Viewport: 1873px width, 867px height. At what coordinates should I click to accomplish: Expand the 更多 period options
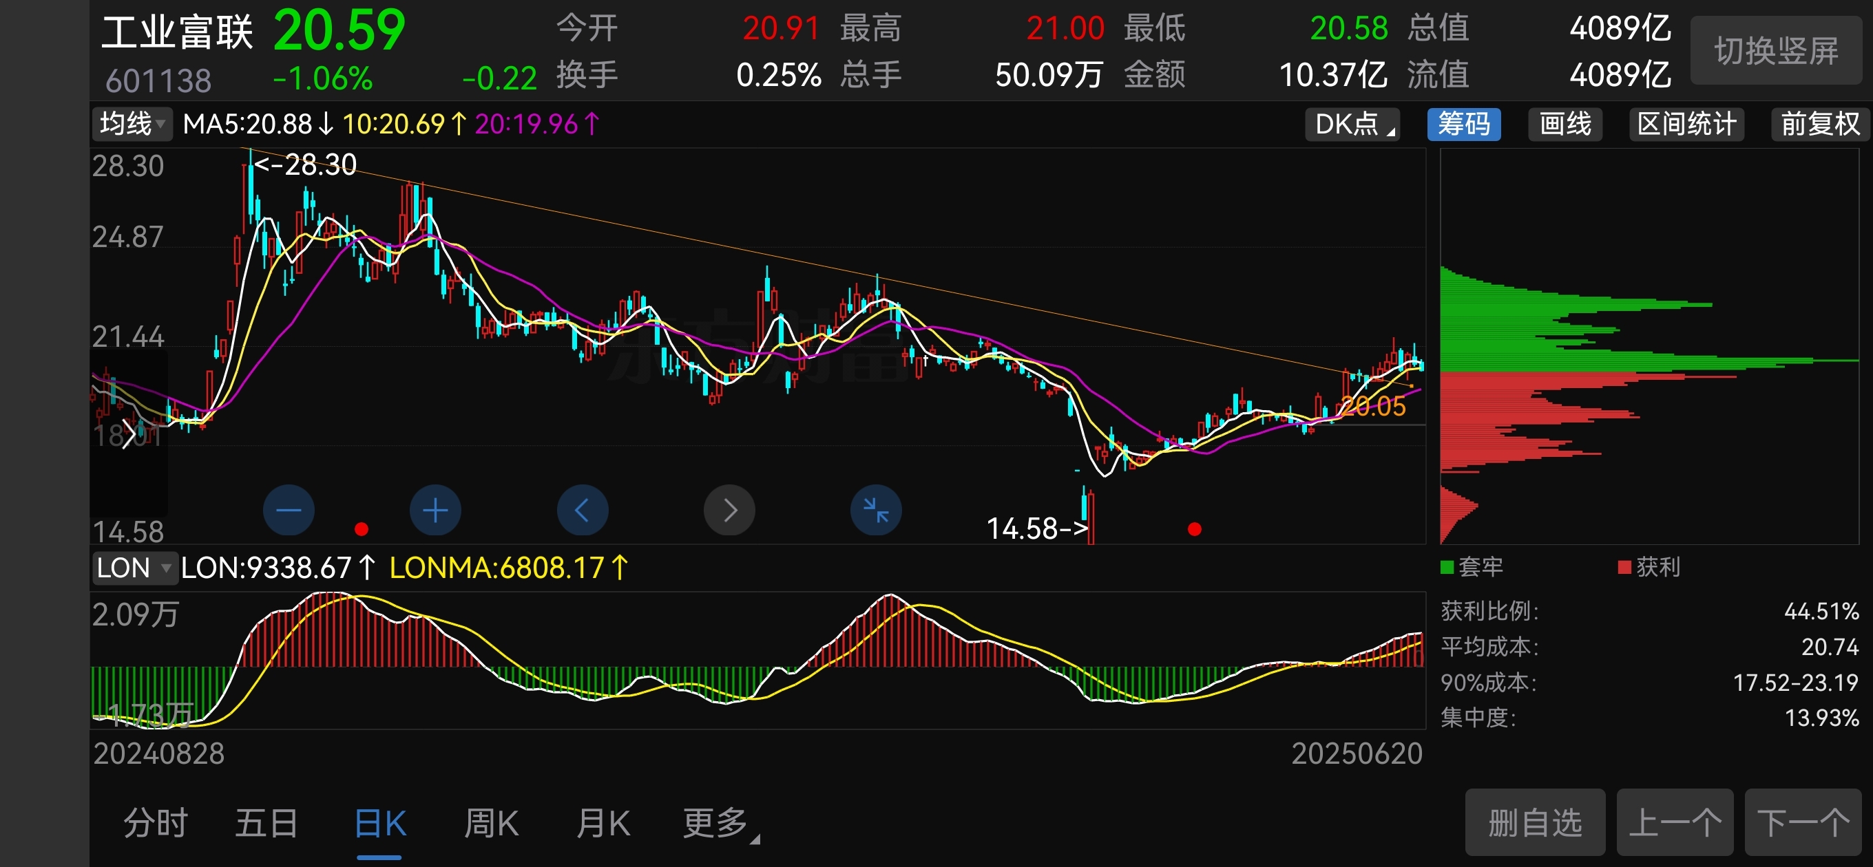point(720,824)
